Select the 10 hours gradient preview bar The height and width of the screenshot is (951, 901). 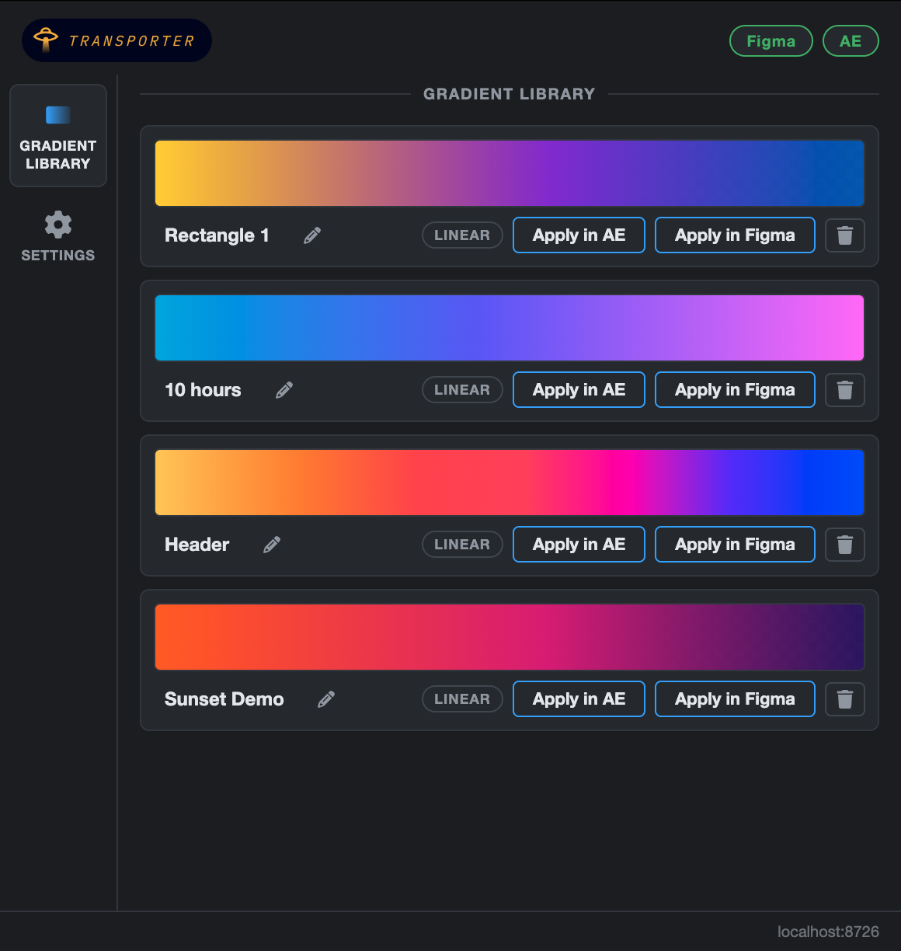[510, 328]
